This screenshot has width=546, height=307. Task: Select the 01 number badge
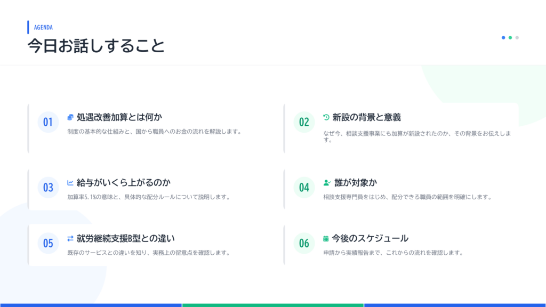pyautogui.click(x=48, y=122)
